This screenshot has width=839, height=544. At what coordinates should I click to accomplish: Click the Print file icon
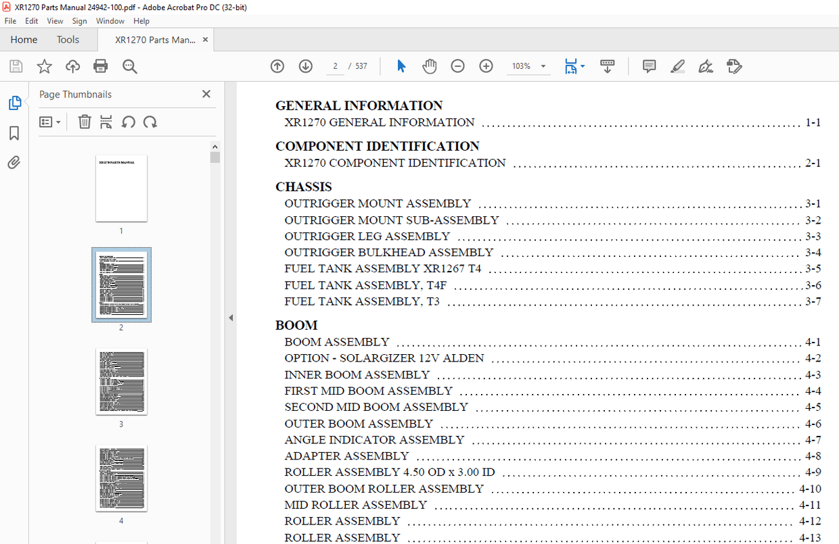click(101, 66)
